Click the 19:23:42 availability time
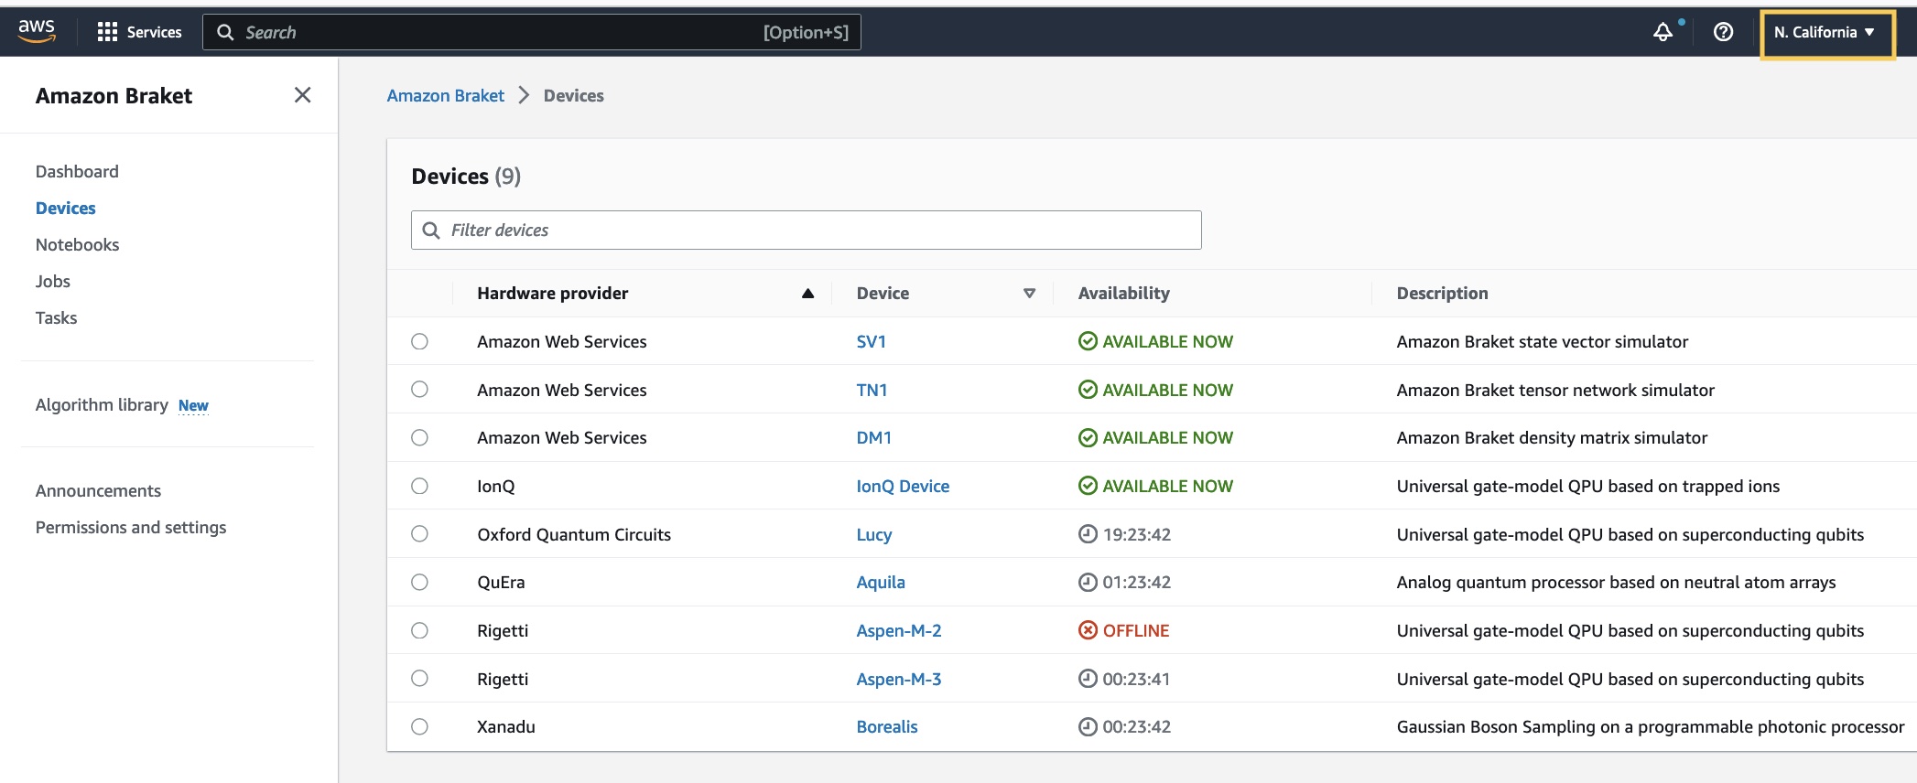 pyautogui.click(x=1137, y=534)
